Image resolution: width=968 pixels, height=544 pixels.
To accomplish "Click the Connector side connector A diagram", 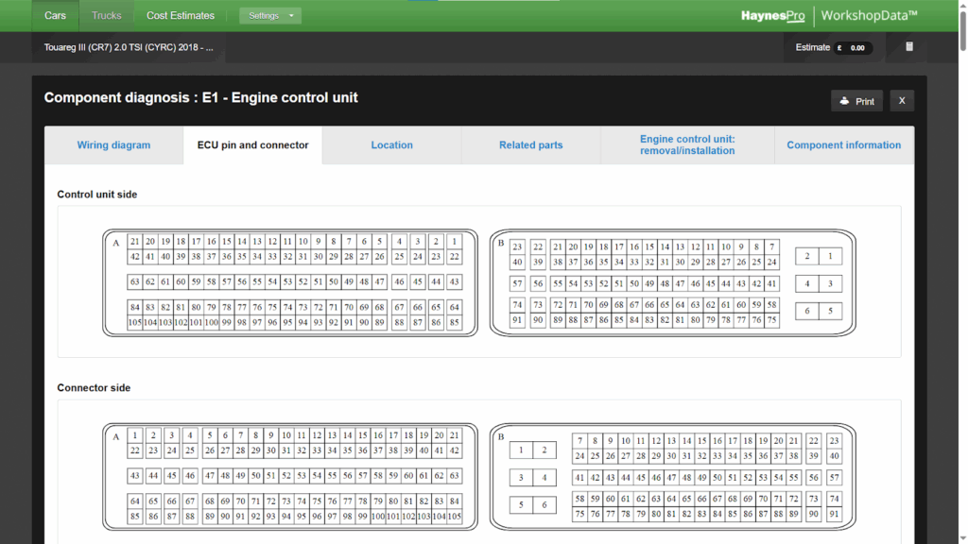I will coord(290,476).
